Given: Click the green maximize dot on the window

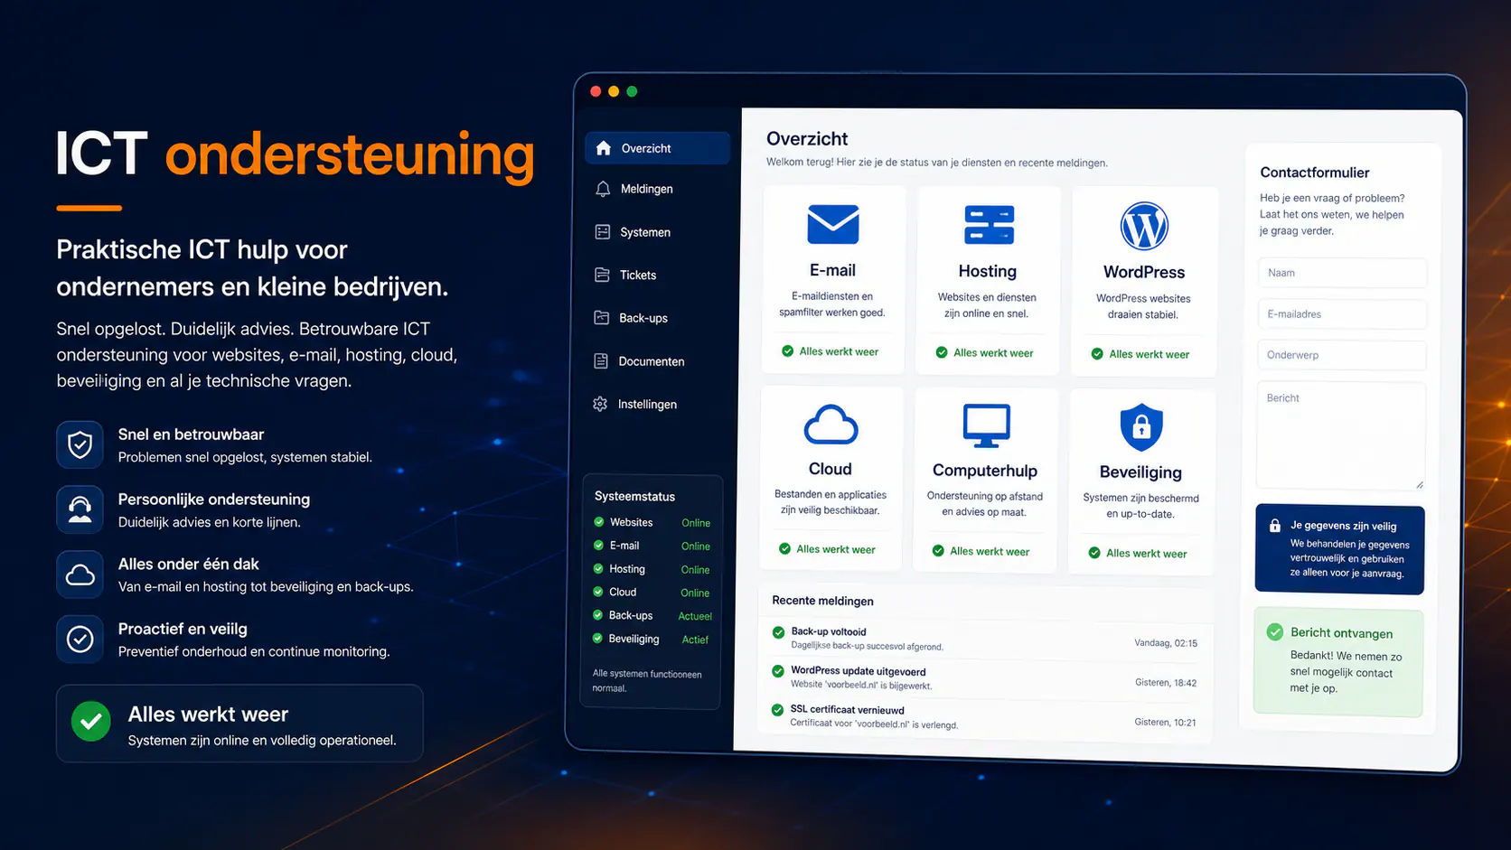Looking at the screenshot, I should point(632,91).
